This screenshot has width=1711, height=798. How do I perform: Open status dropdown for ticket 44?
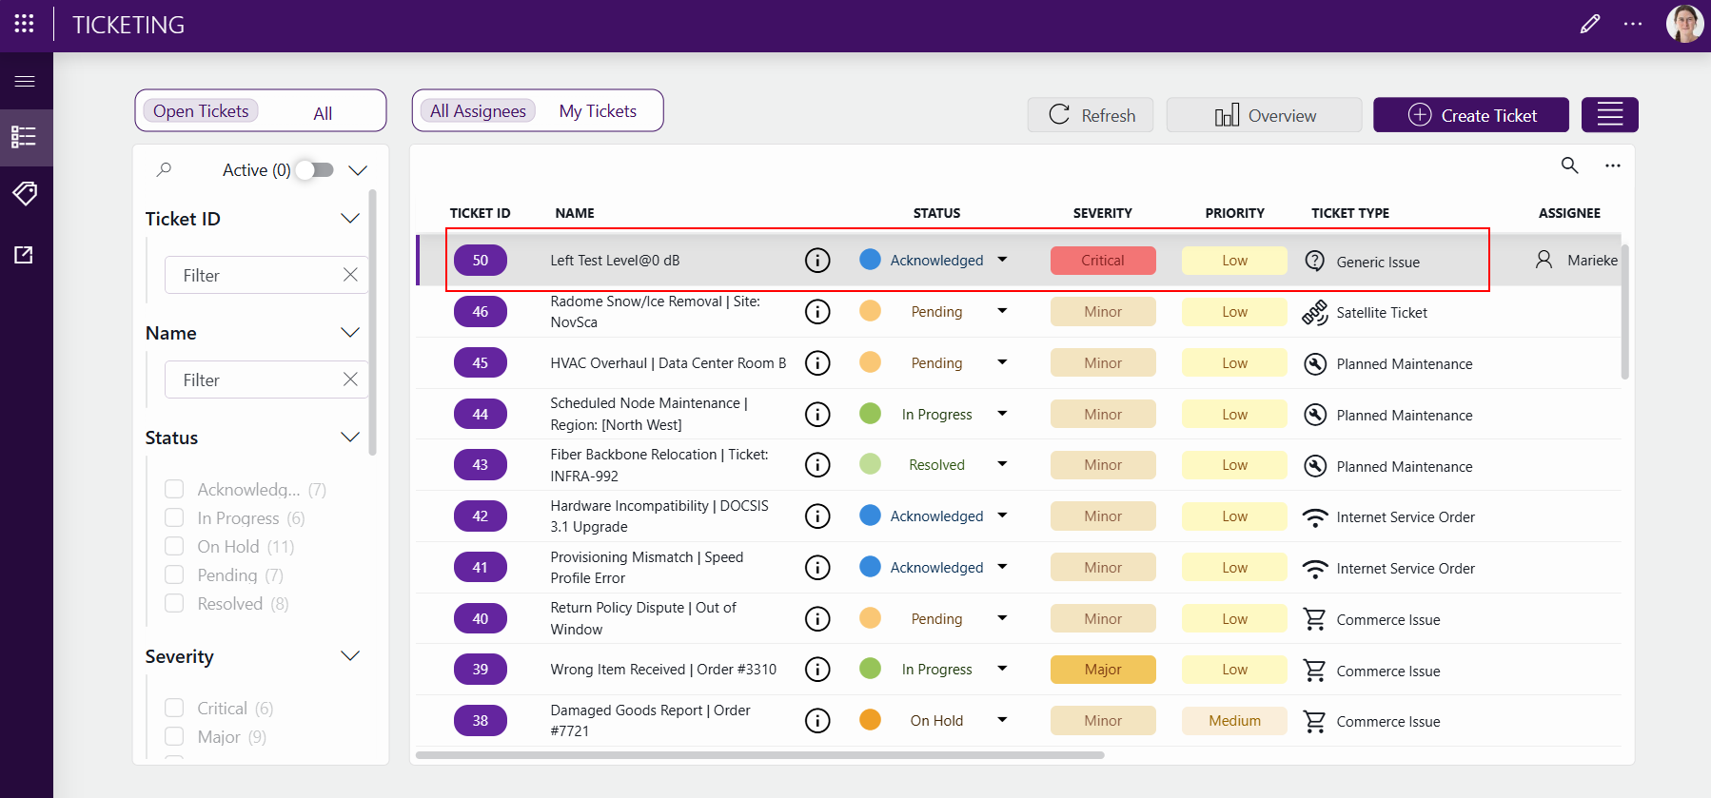pos(1002,414)
